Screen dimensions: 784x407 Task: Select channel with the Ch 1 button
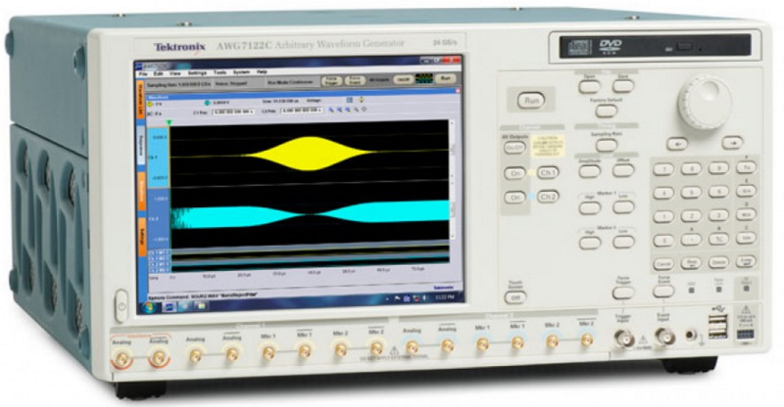click(548, 173)
